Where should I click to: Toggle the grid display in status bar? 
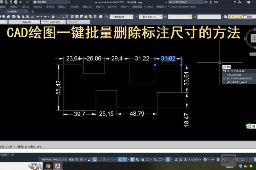tap(76, 159)
